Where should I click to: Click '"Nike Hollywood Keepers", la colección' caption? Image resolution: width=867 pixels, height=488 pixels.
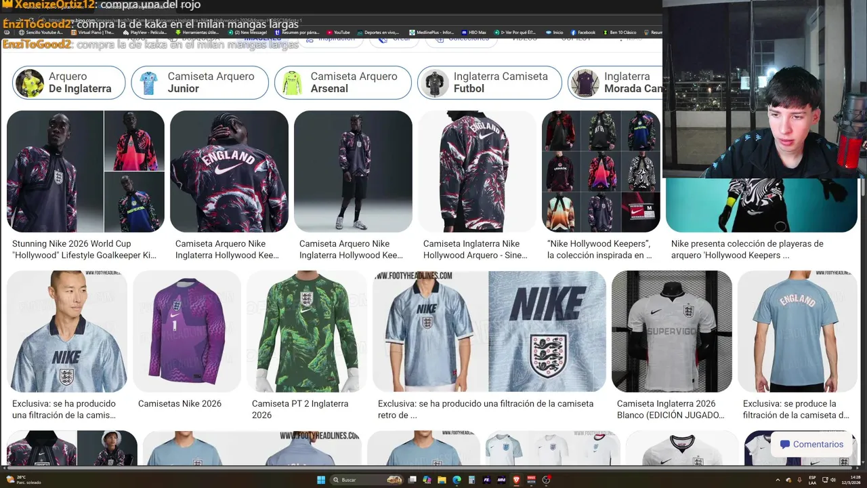(x=599, y=249)
